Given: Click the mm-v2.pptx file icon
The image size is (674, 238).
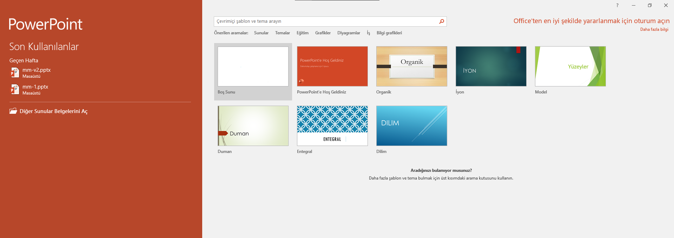Looking at the screenshot, I should (x=15, y=72).
